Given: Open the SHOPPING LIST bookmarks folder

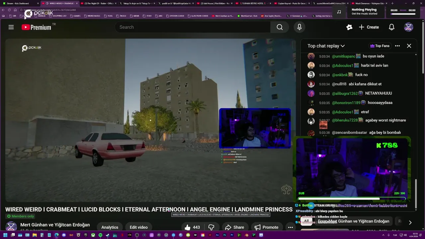Looking at the screenshot, I should click(x=57, y=16).
